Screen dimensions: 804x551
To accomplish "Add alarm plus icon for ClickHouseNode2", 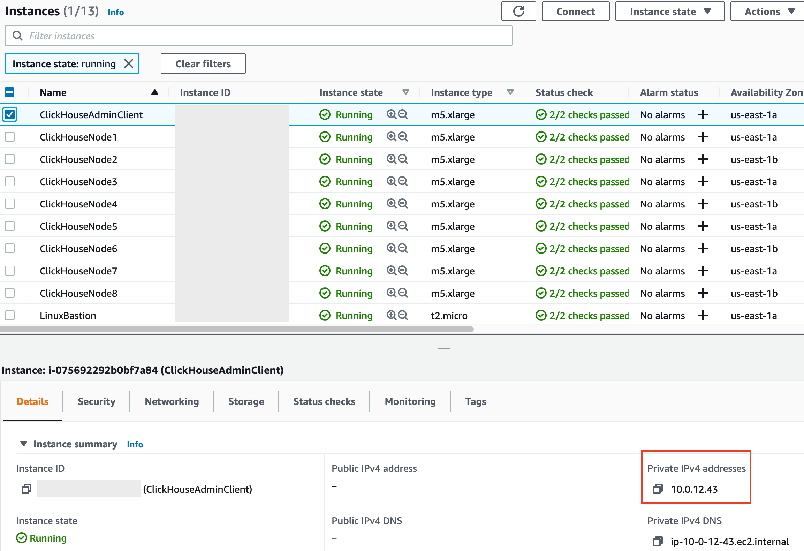I will pyautogui.click(x=703, y=159).
